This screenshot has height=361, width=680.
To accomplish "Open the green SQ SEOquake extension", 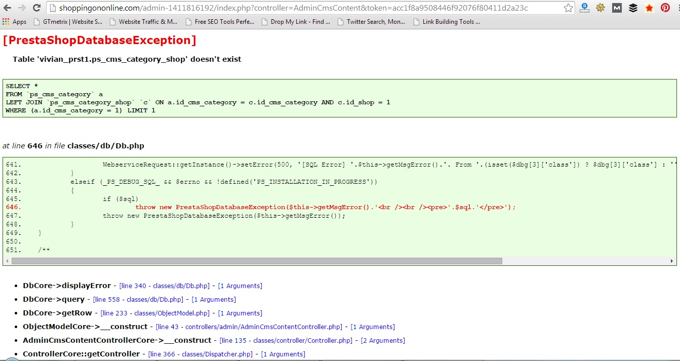I will point(601,8).
